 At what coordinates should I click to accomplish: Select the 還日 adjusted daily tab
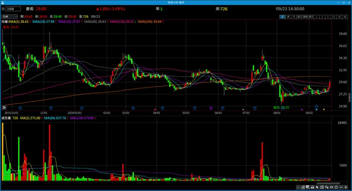click(299, 17)
